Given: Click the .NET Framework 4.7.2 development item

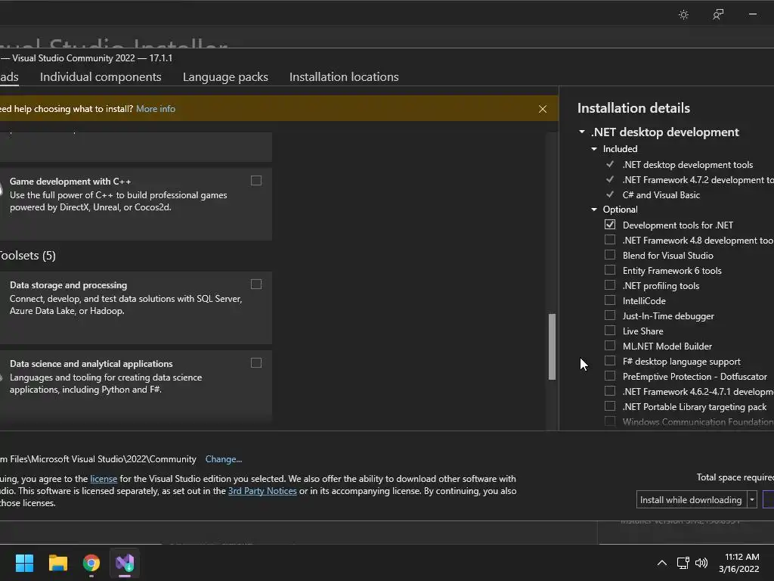Looking at the screenshot, I should [698, 180].
